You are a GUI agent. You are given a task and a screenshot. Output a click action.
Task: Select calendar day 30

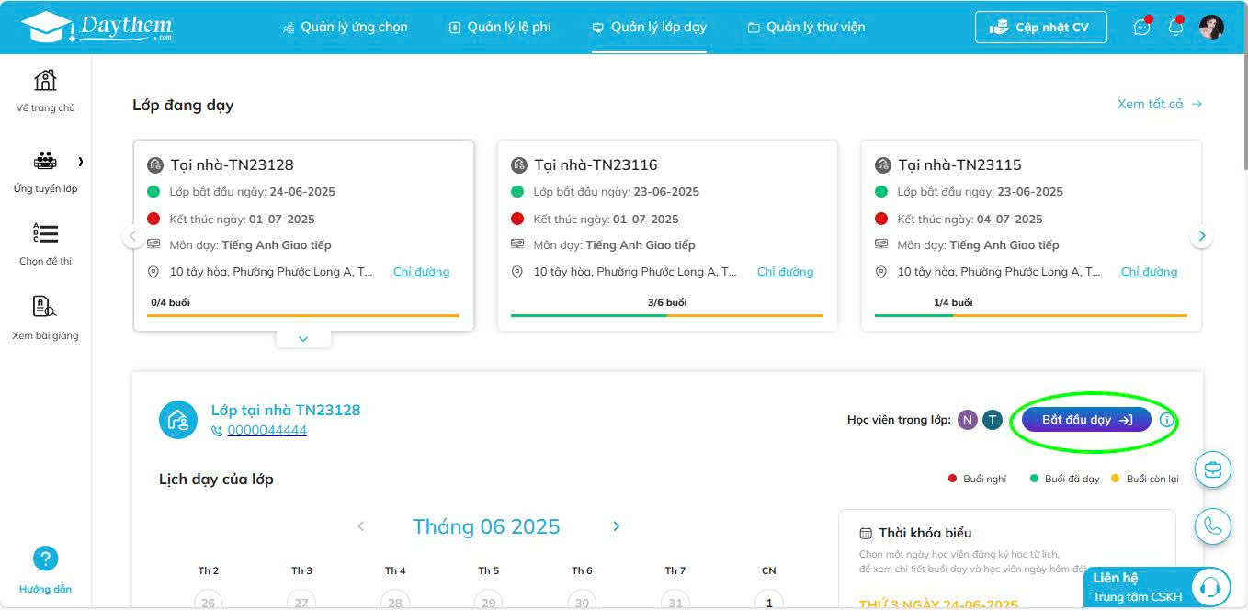click(582, 602)
